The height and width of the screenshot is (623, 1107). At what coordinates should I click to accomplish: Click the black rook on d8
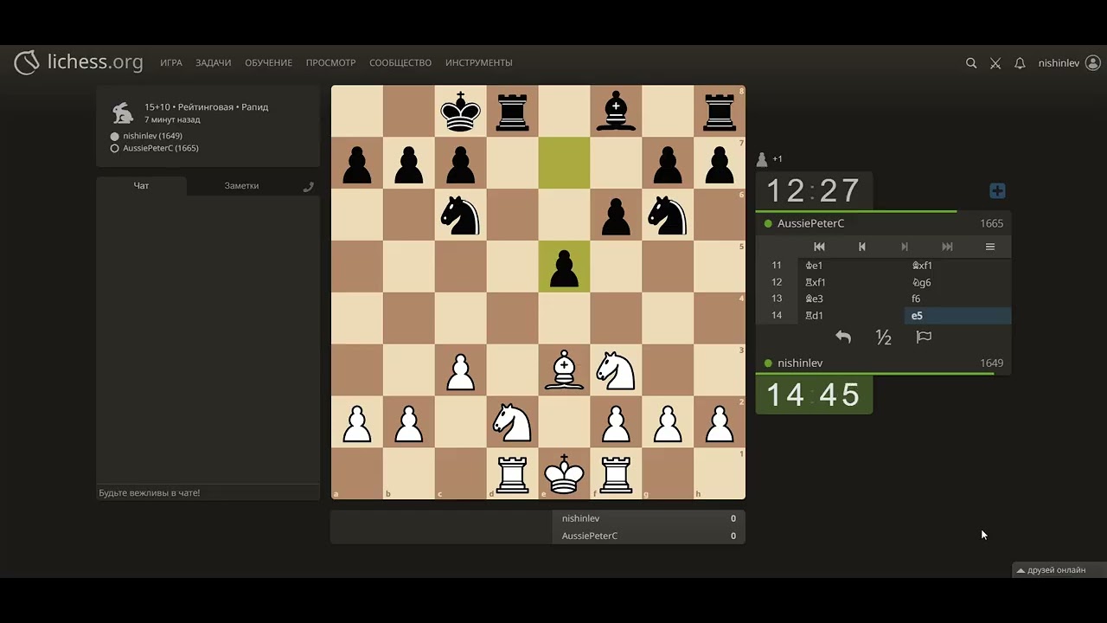coord(512,111)
